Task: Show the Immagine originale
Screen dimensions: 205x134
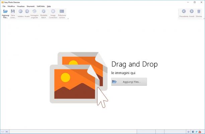Action: tap(35, 14)
